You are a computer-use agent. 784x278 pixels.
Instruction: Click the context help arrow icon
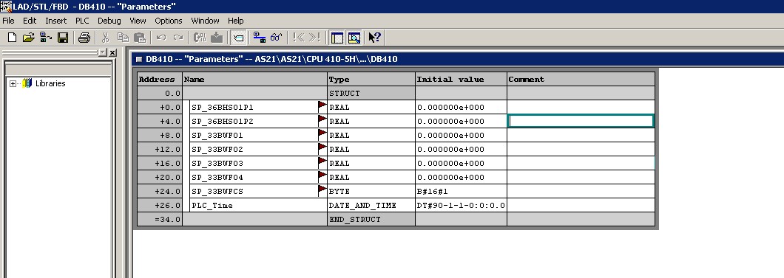click(x=374, y=38)
